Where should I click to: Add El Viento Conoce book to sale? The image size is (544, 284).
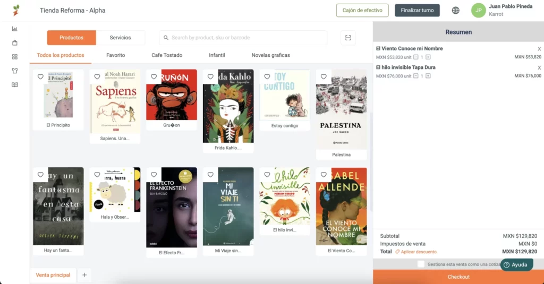tap(342, 211)
